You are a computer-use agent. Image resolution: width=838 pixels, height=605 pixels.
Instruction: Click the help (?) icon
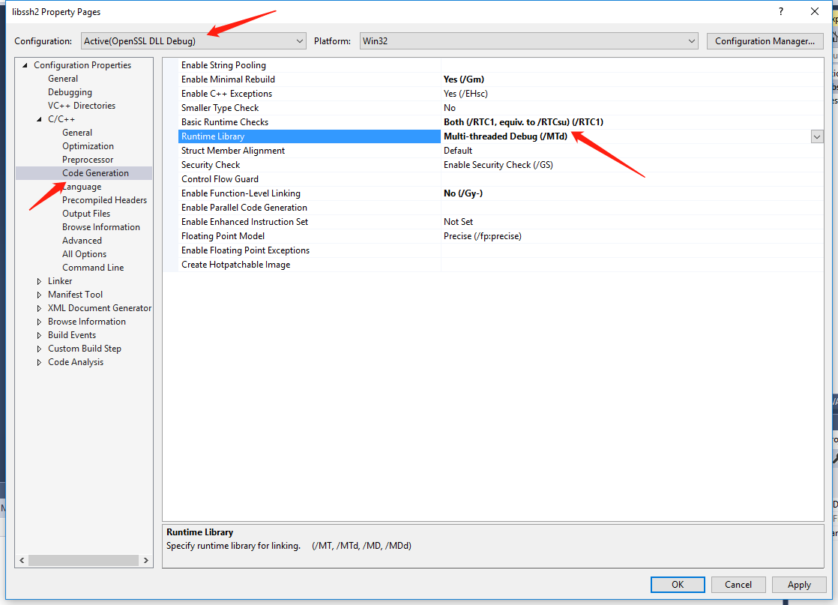coord(780,11)
